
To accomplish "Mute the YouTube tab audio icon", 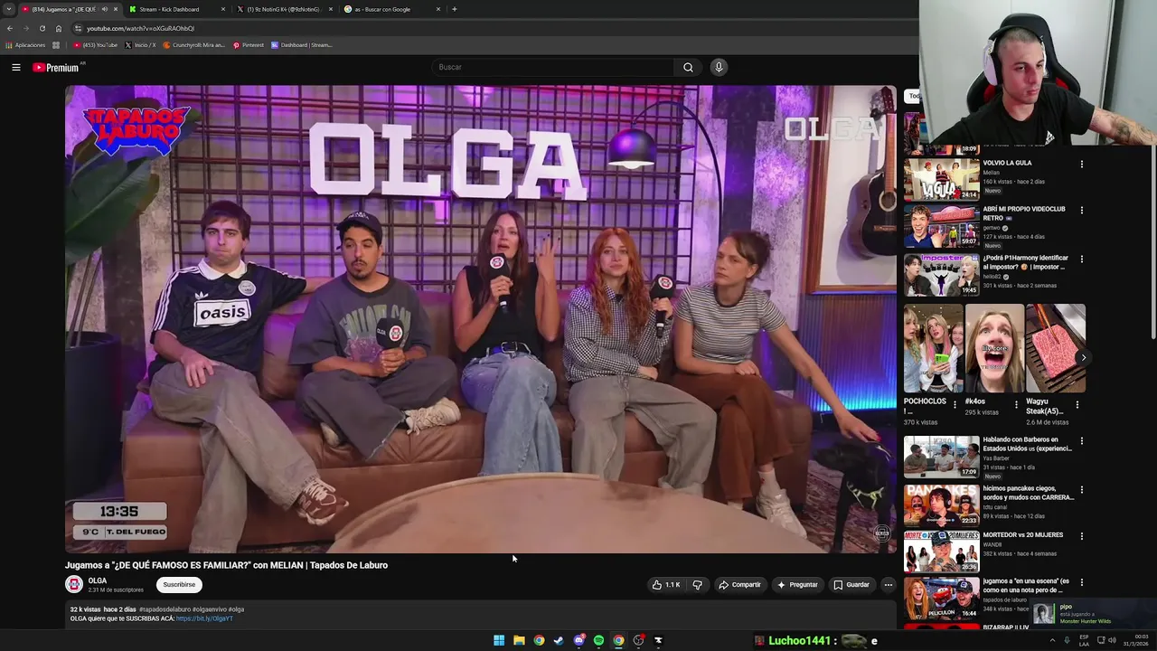I will coord(104,9).
